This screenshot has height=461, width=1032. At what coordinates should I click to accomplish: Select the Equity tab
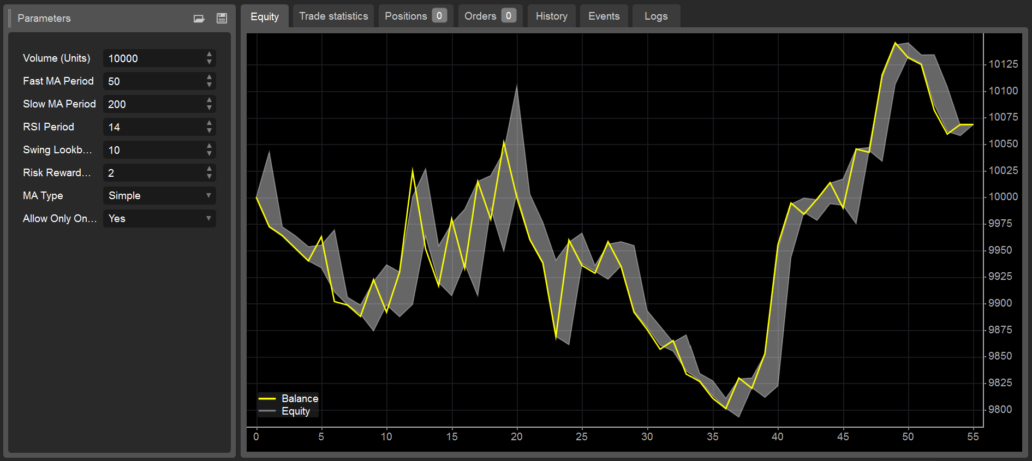pos(265,17)
